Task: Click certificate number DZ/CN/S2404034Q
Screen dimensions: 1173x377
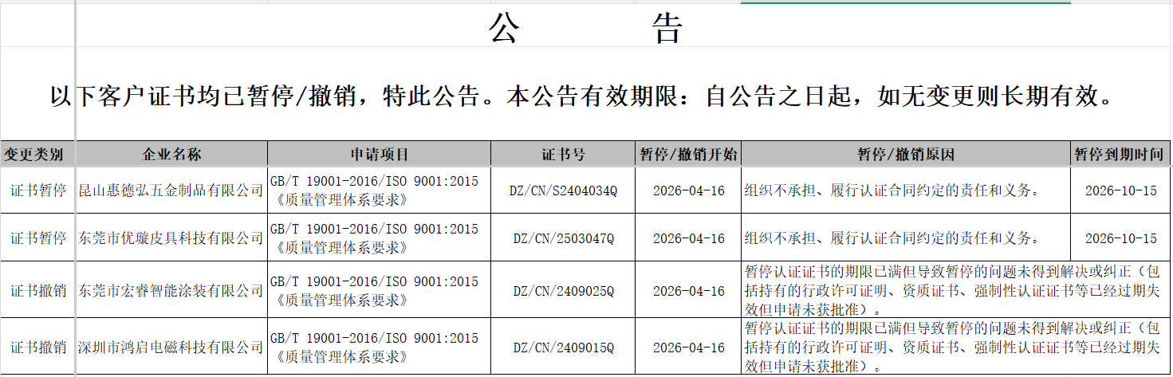Action: point(563,190)
